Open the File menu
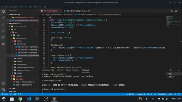Image resolution: width=182 pixels, height=102 pixels. [2, 7]
